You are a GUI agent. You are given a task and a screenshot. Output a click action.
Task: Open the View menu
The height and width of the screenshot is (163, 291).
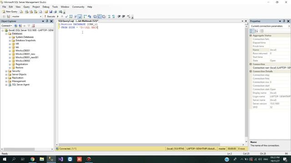pyautogui.click(x=18, y=7)
